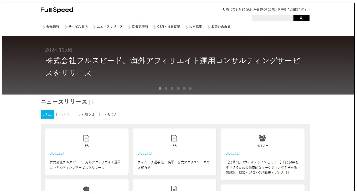Click the セミナー label on the 2024.10.31 card
The height and width of the screenshot is (194, 357).
[x=263, y=146]
